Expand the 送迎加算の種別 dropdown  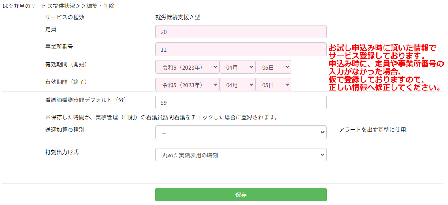[241, 132]
